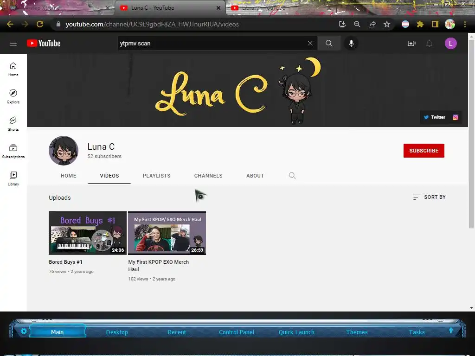Screen dimensions: 475x356
Task: Reload the page with the refresh icon
Action: click(40, 24)
